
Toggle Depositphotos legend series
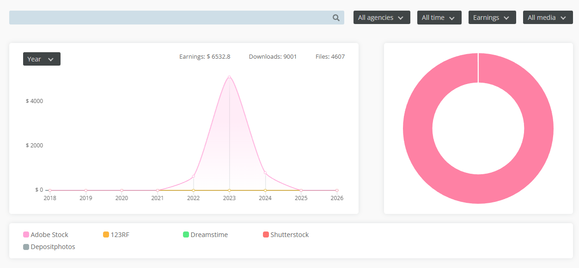[x=53, y=247]
